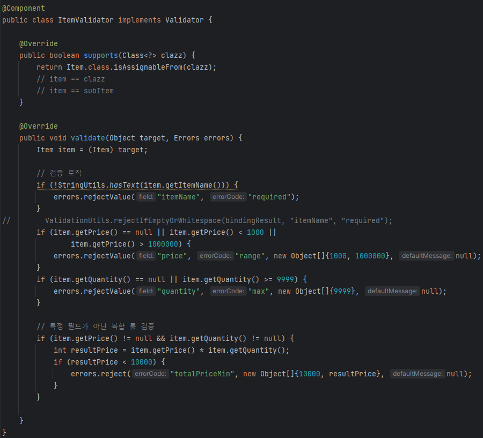The height and width of the screenshot is (438, 483).
Task: Click the "max" errorCode string
Action: [x=259, y=292]
